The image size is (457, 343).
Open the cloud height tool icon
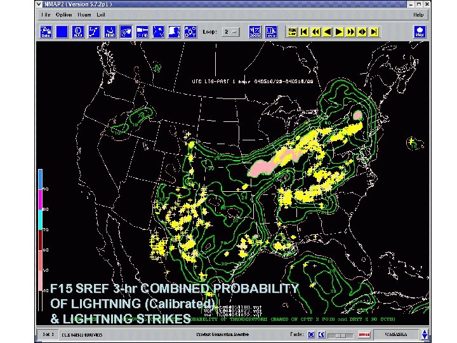pos(175,32)
